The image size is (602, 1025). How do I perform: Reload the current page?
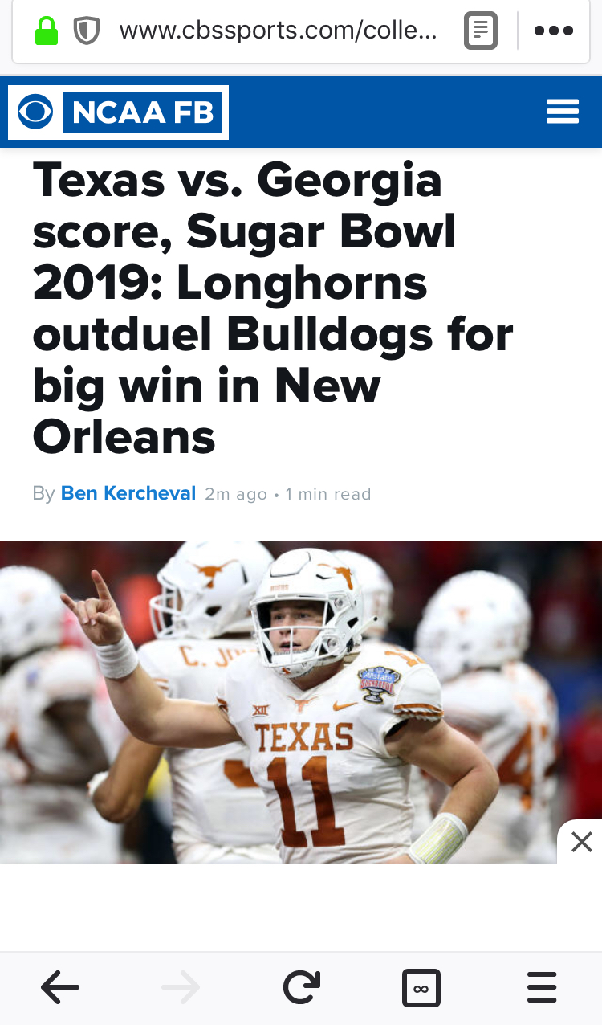pos(301,988)
